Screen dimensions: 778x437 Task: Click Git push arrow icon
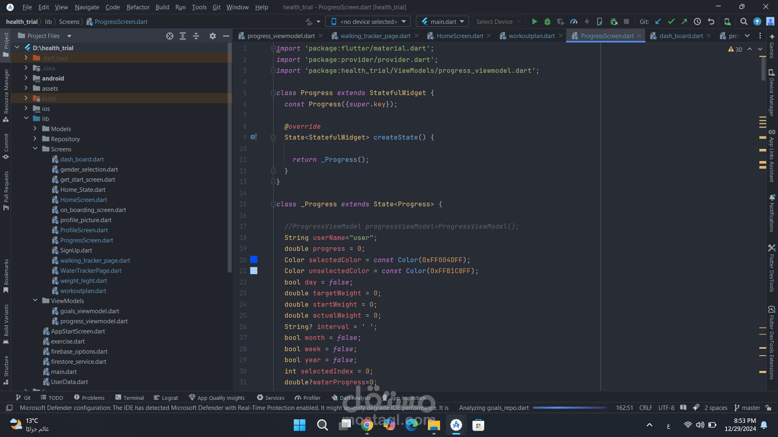click(684, 21)
